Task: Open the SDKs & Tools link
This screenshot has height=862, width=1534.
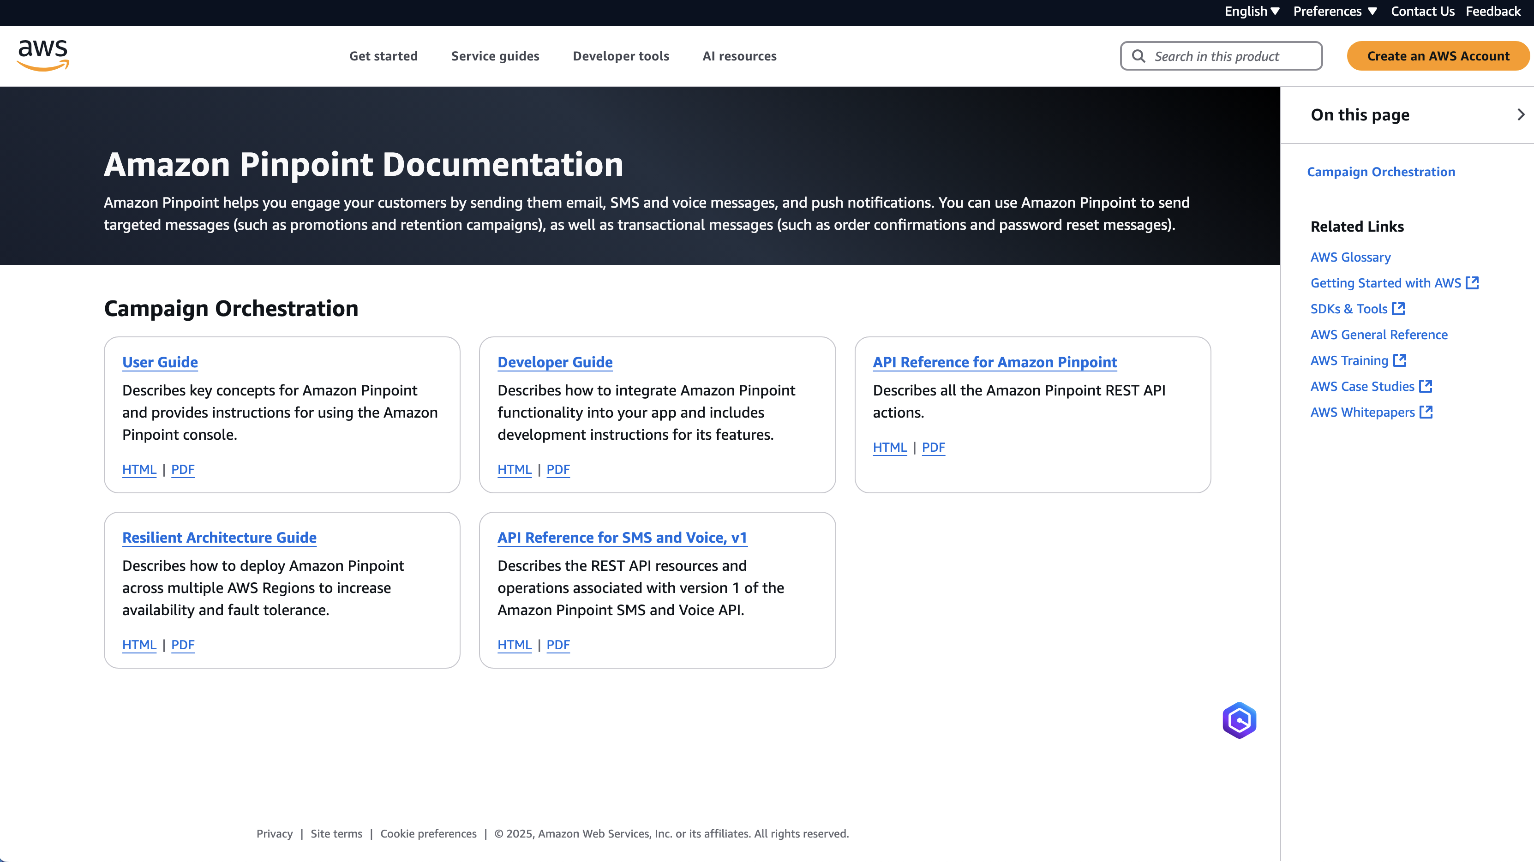Action: click(x=1348, y=308)
